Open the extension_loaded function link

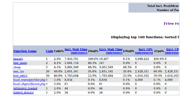pyautogui.click(x=25, y=88)
